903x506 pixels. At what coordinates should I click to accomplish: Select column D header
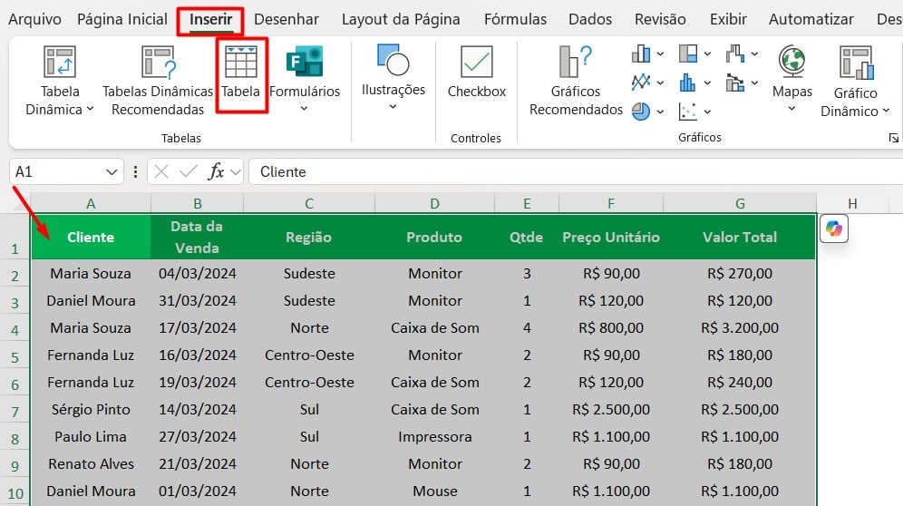434,203
